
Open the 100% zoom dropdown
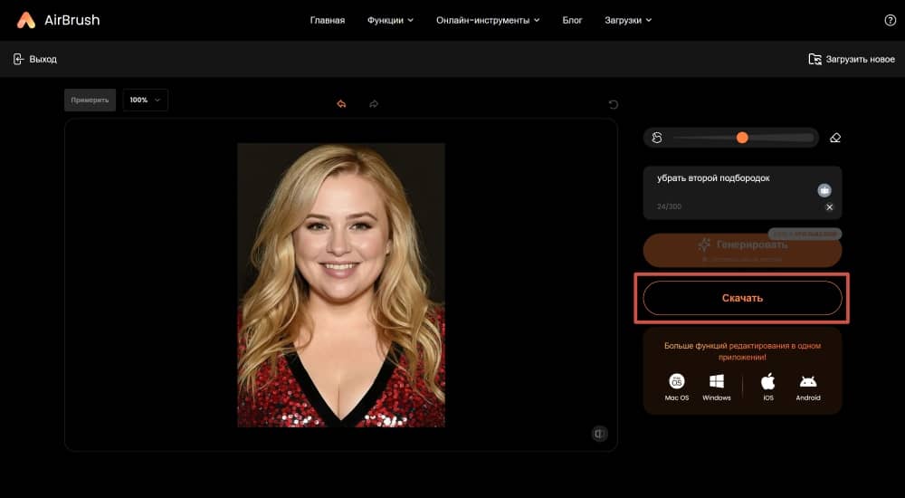pyautogui.click(x=146, y=100)
